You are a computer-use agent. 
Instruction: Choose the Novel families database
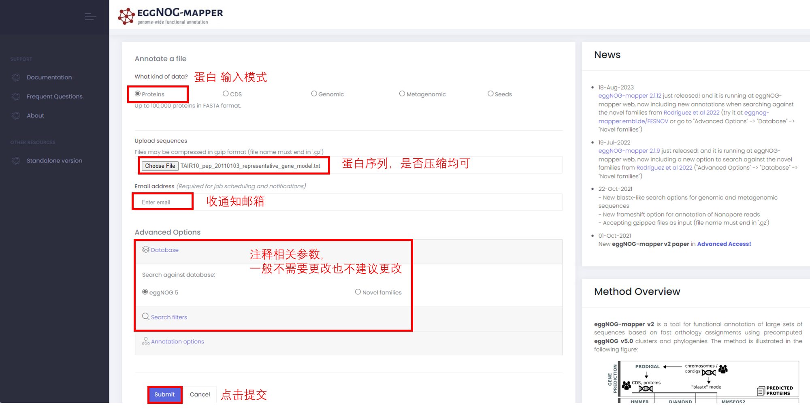point(358,292)
